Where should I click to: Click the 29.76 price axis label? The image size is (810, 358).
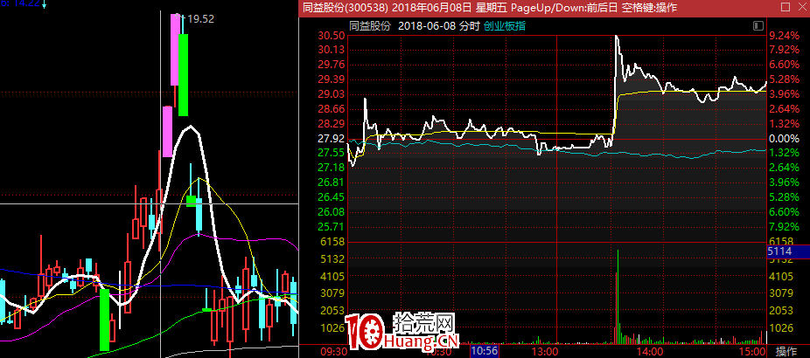pyautogui.click(x=332, y=65)
